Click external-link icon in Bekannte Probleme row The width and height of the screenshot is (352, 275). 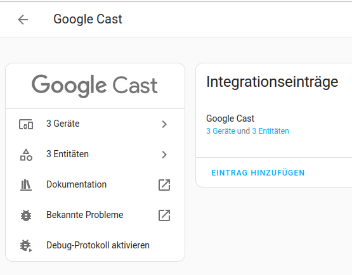pyautogui.click(x=164, y=215)
